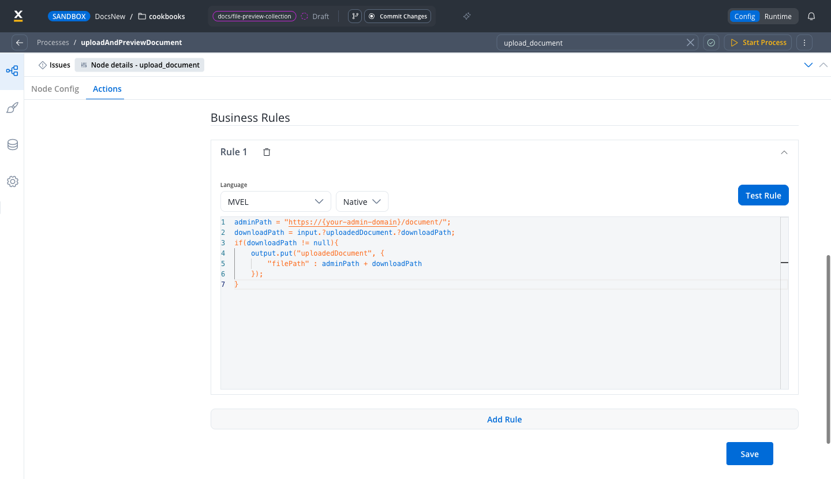Clear the upload_document search field
831x479 pixels.
point(690,43)
